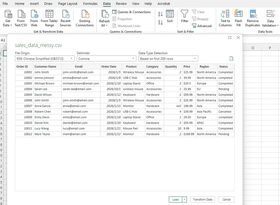
Task: Open the Get Data menu
Action: (x=8, y=18)
